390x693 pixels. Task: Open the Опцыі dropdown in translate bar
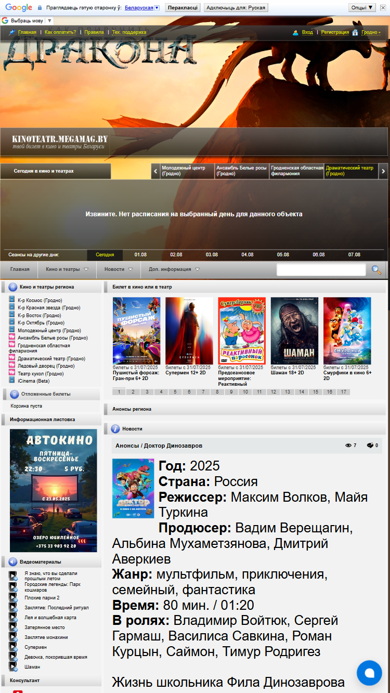click(362, 8)
